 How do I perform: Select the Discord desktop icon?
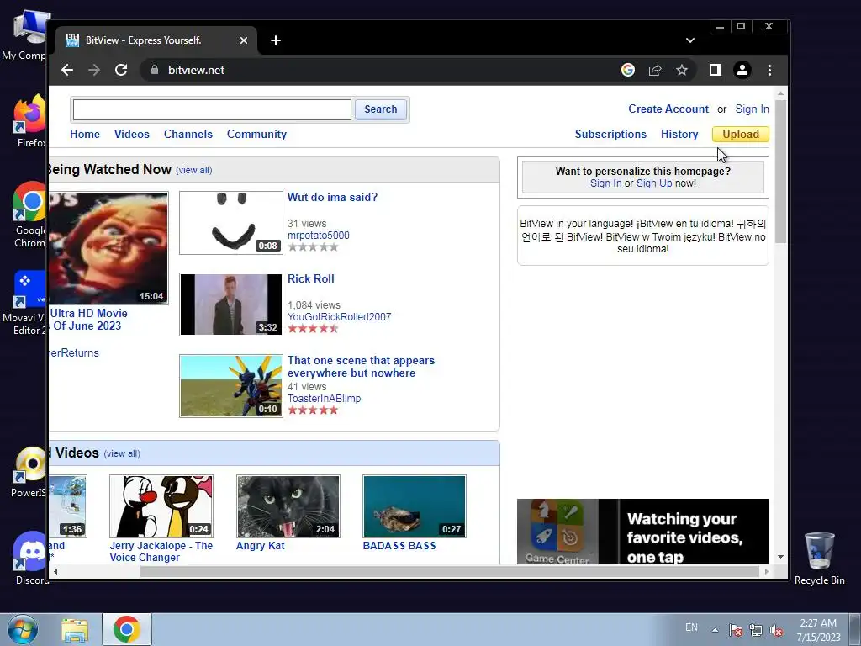point(30,559)
